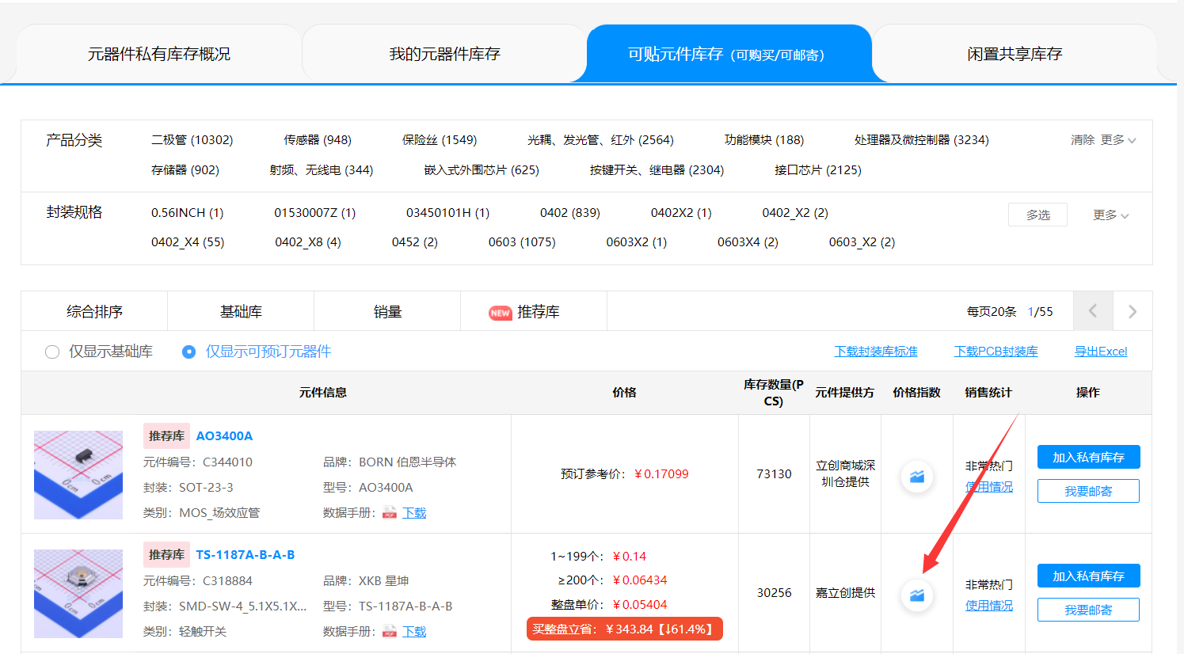Go to next page arrow
The image size is (1184, 654).
coord(1133,311)
